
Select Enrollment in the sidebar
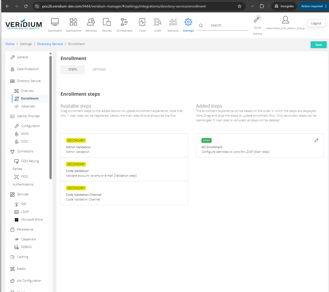click(x=30, y=99)
